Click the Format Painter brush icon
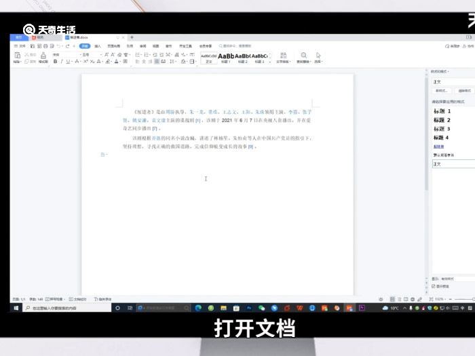Screen dimensions: 475x356 (43, 55)
